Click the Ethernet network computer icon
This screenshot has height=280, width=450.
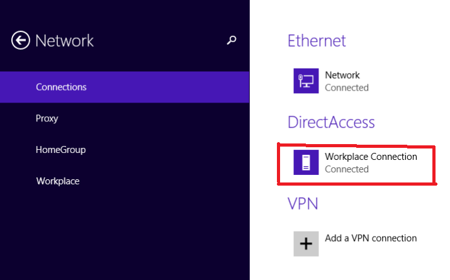306,81
